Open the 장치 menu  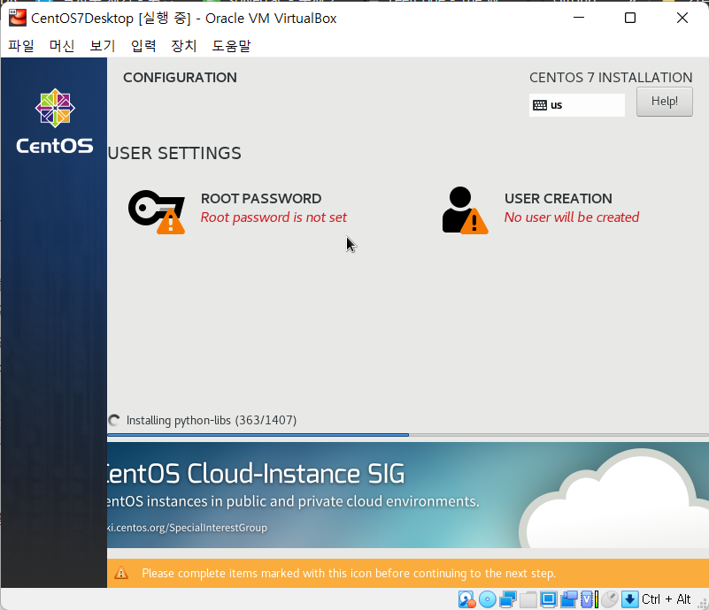tap(183, 46)
